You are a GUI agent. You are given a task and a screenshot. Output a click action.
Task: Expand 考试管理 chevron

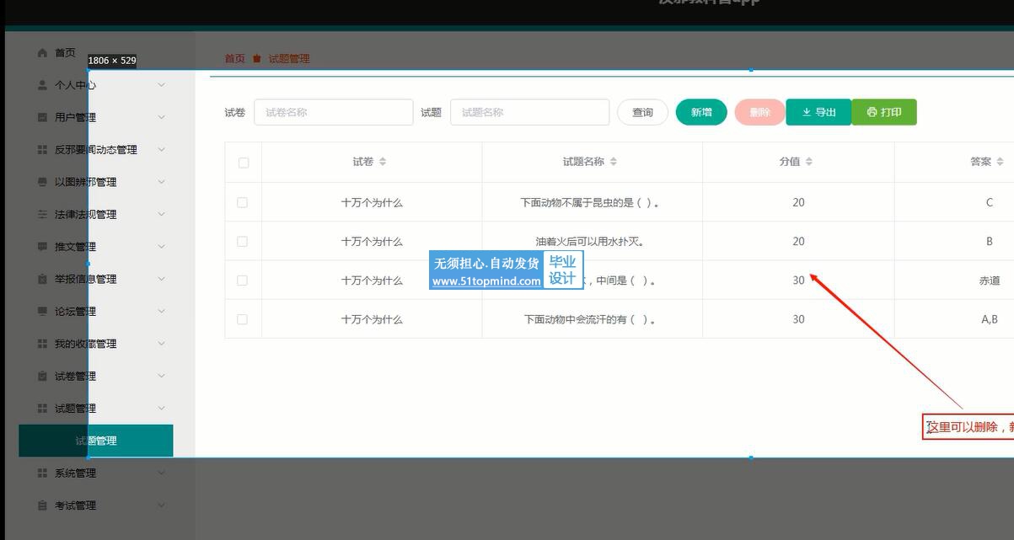click(161, 505)
